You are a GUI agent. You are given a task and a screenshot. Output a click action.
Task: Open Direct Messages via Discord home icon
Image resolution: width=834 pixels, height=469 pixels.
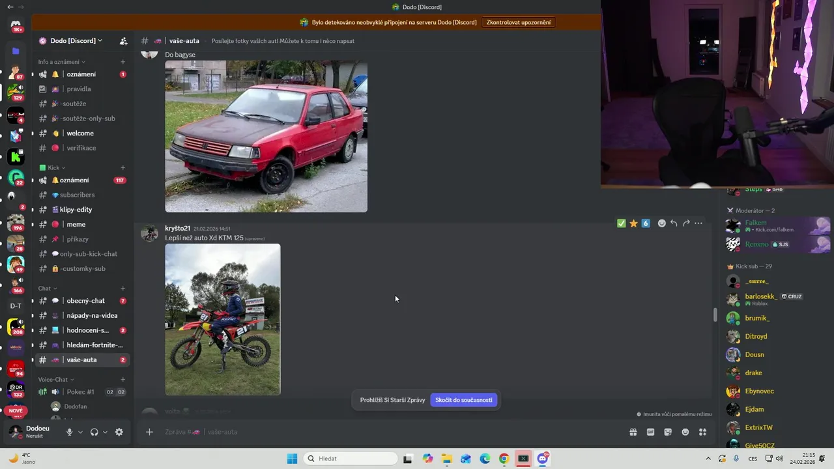[x=16, y=26]
